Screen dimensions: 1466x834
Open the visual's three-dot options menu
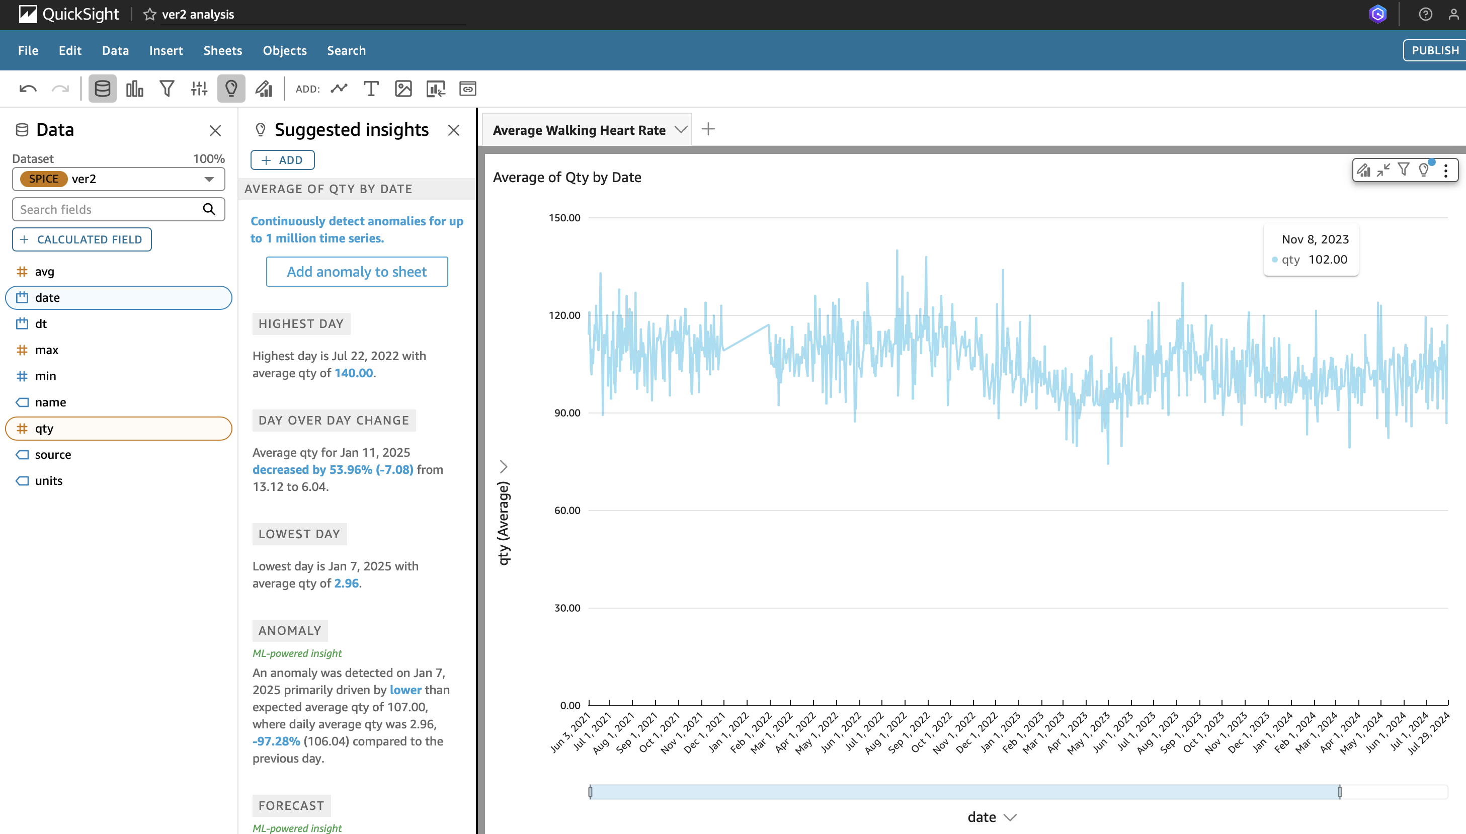[1446, 170]
